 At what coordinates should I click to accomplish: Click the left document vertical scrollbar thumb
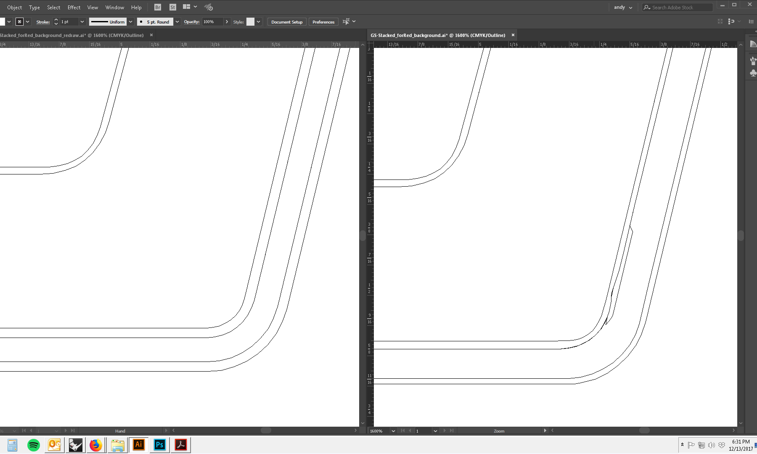coord(363,235)
